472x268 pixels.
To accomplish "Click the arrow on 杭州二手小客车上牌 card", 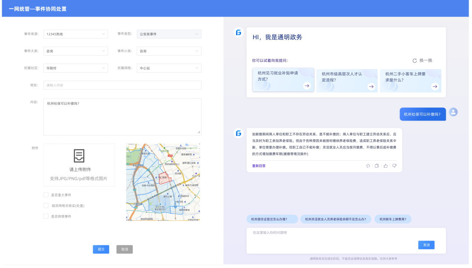I will click(x=435, y=87).
